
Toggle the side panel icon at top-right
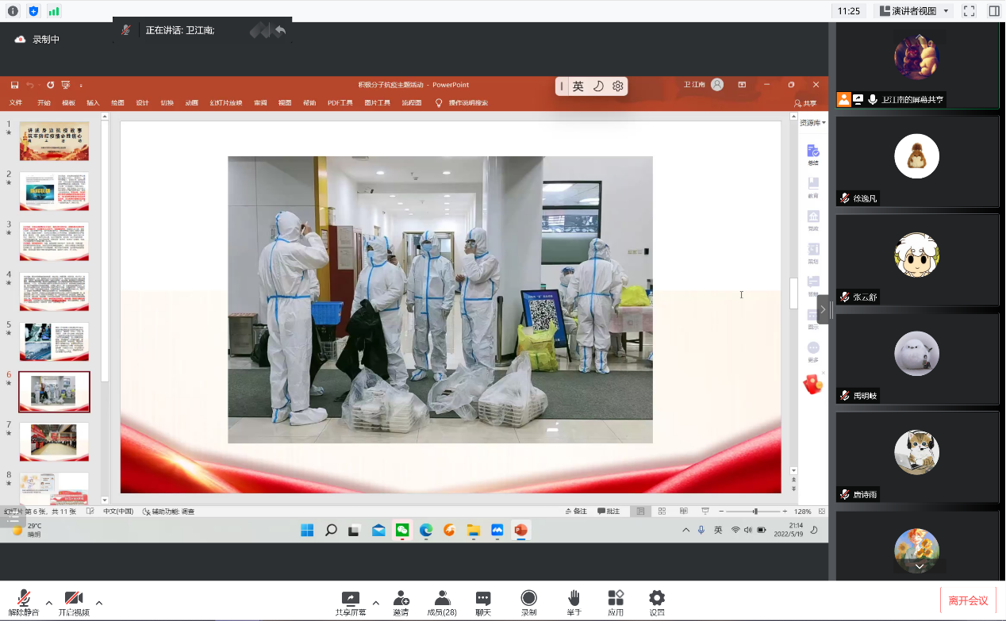click(x=994, y=11)
